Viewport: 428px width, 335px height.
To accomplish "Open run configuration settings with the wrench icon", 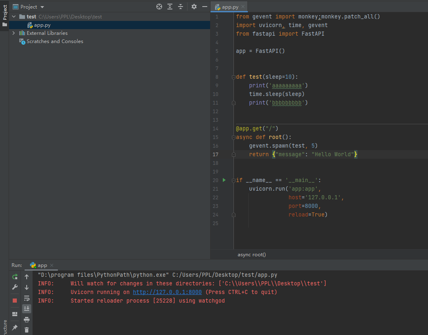I will (15, 287).
